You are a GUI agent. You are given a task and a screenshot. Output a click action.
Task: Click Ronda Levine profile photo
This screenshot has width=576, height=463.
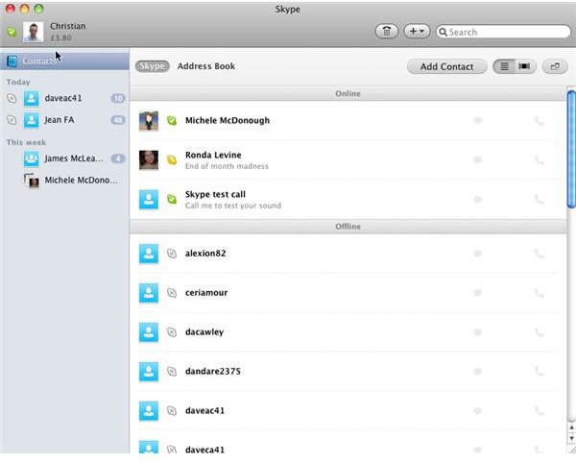click(149, 159)
